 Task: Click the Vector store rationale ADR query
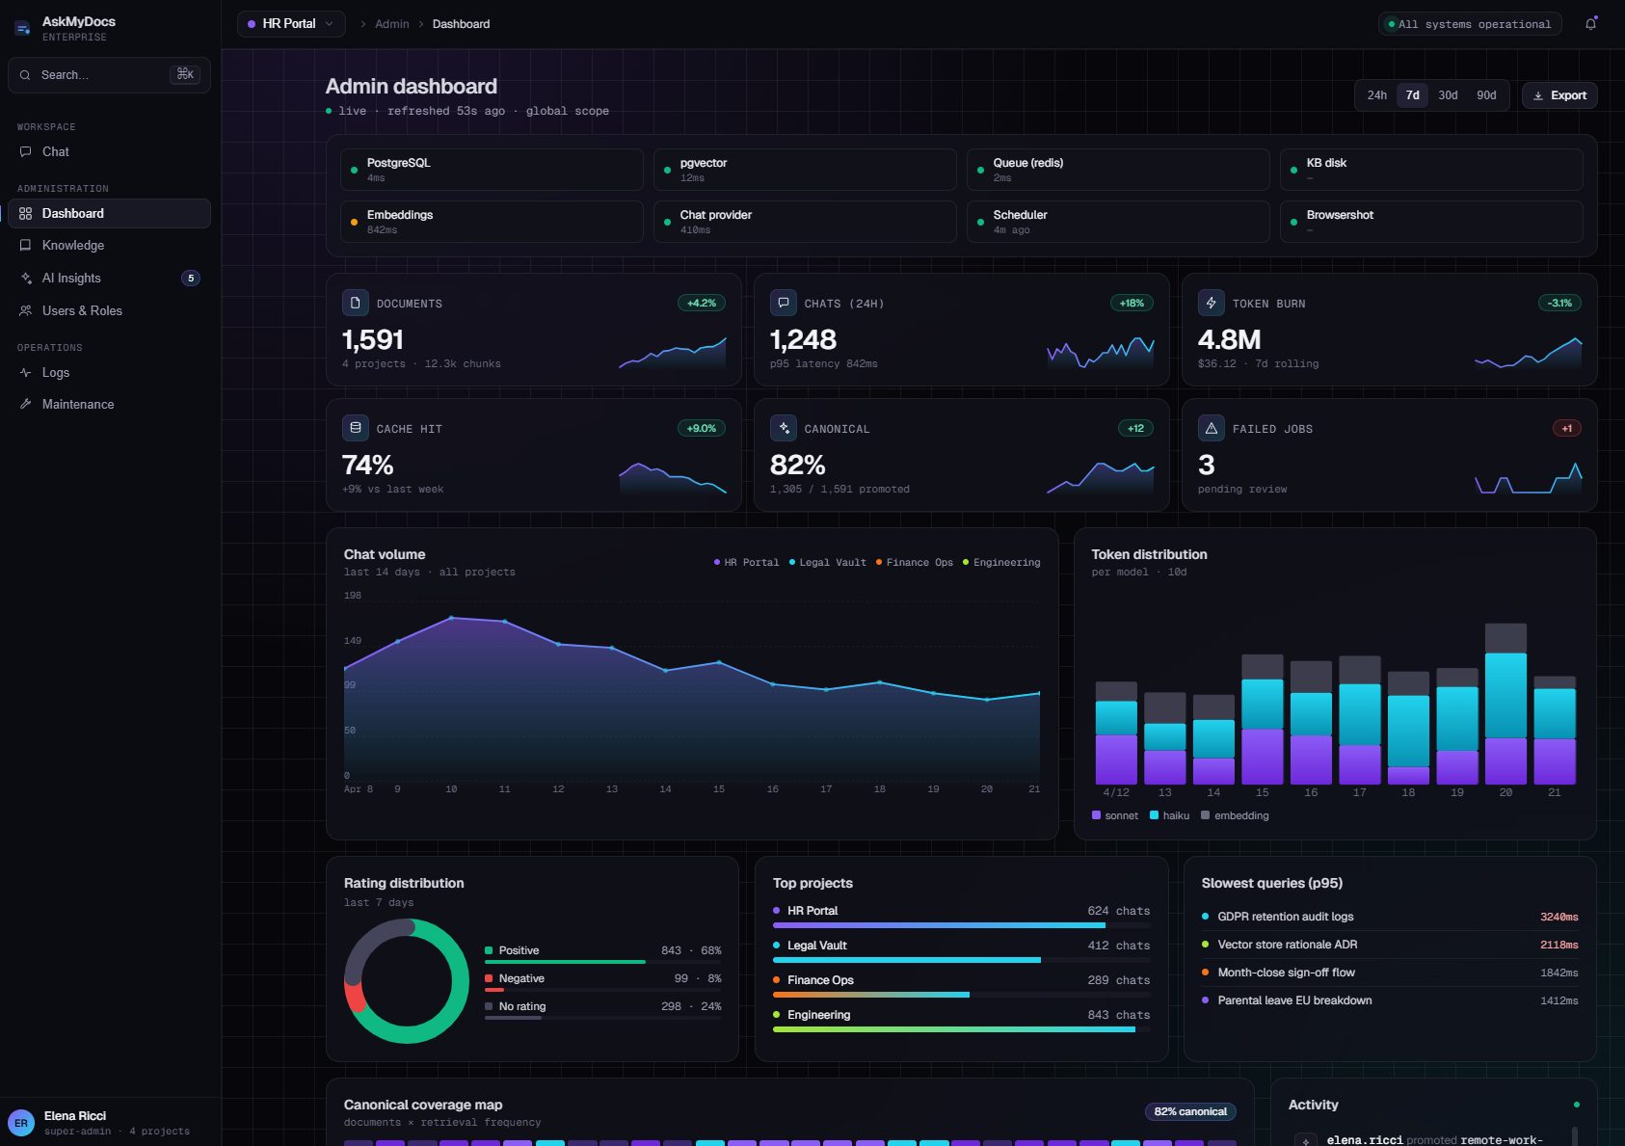1390,945
